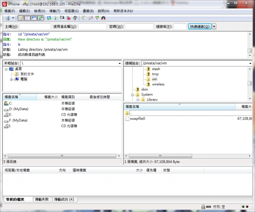Click local file list horizontal scrollbar
Image resolution: width=255 pixels, height=212 pixels.
(x=62, y=156)
